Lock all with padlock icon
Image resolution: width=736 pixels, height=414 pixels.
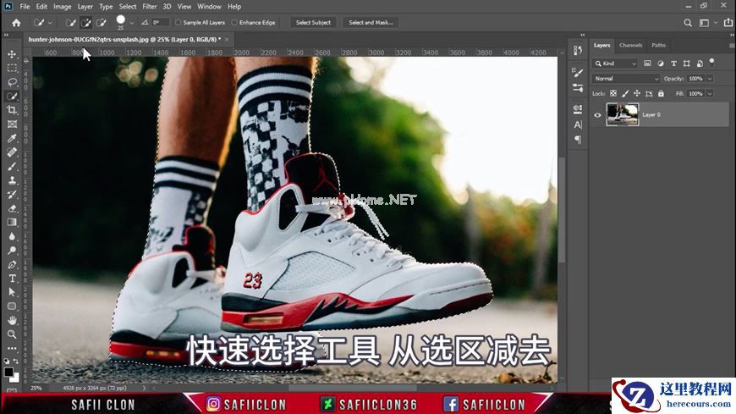[x=661, y=93]
